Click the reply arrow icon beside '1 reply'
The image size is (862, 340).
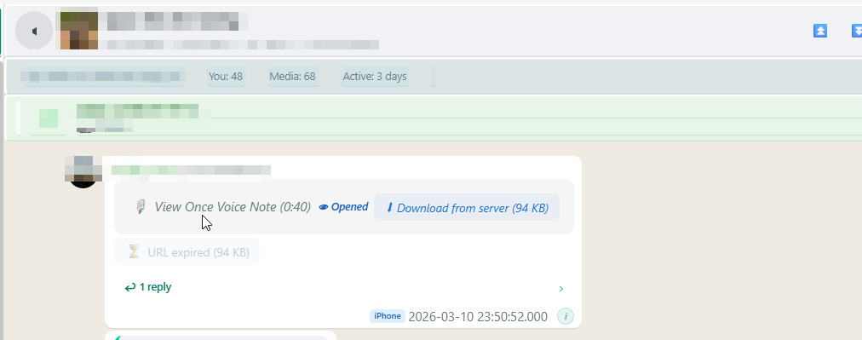tap(130, 287)
